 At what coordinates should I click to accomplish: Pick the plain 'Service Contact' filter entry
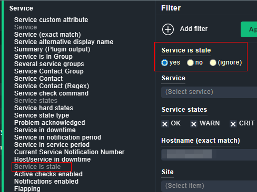[x=38, y=79]
